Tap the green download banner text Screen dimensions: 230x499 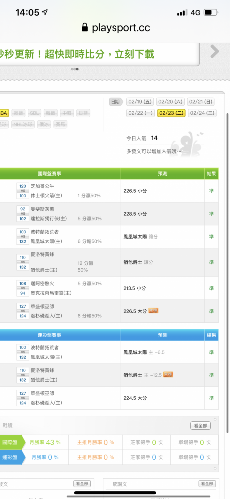tap(77, 54)
